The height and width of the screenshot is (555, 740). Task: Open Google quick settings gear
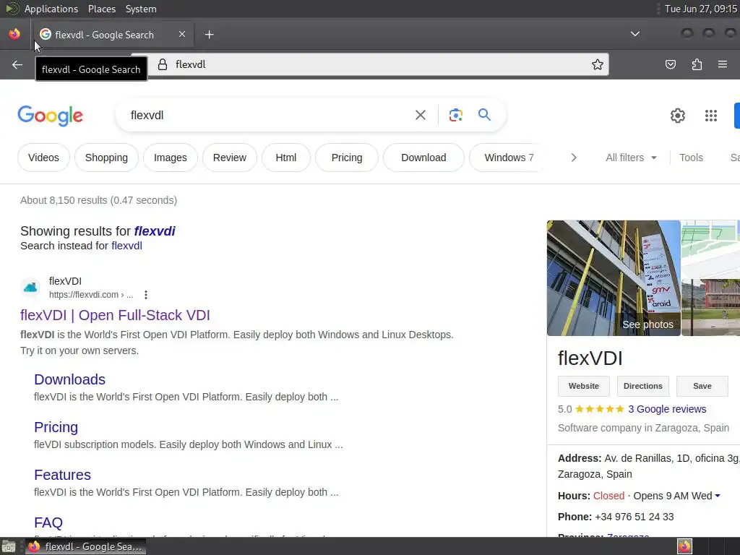pyautogui.click(x=678, y=116)
